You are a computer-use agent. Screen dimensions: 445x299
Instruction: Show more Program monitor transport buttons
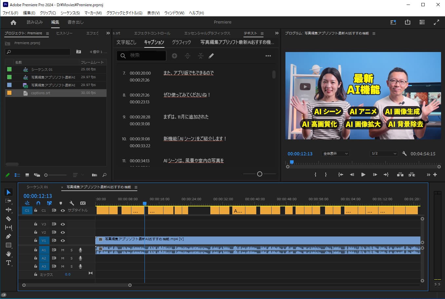pyautogui.click(x=428, y=175)
